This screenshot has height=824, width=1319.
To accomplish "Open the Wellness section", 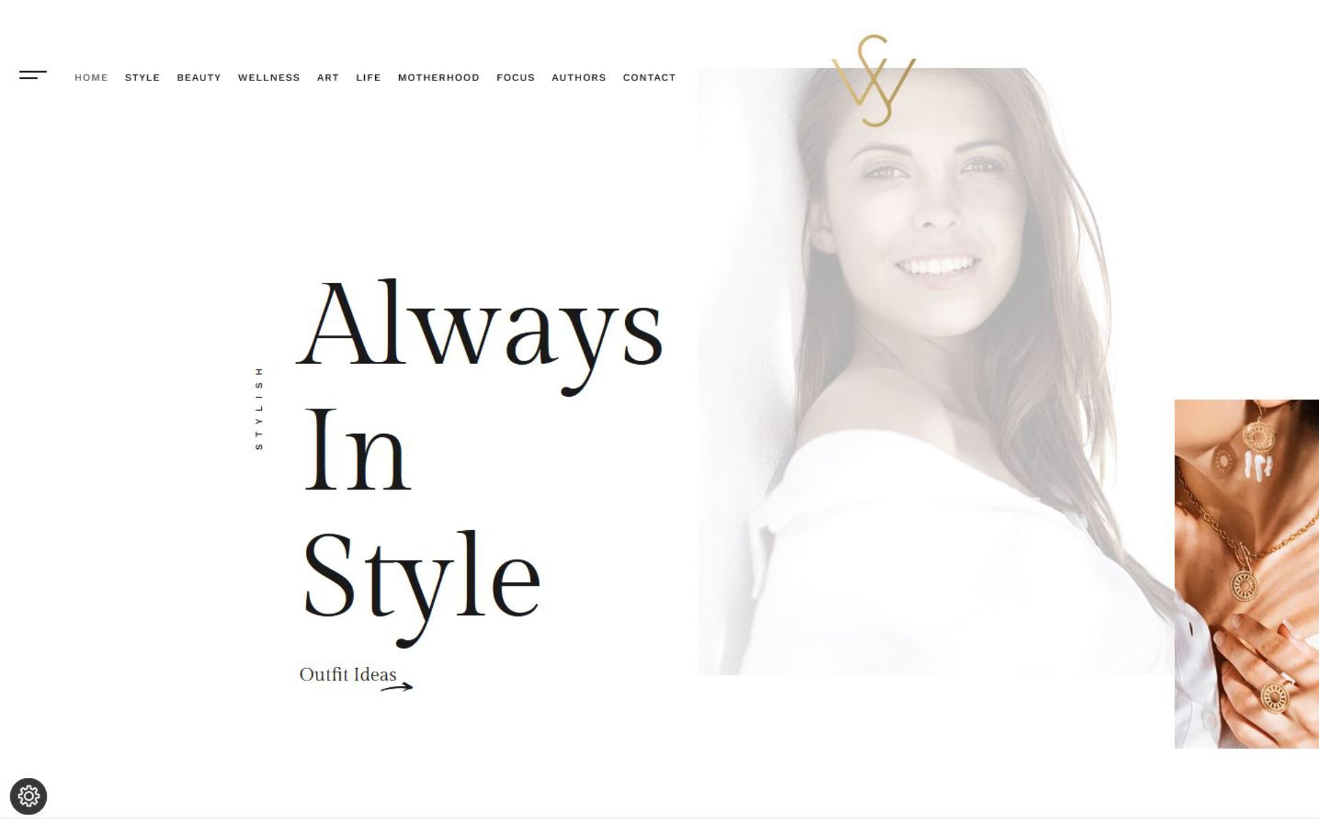I will 269,78.
